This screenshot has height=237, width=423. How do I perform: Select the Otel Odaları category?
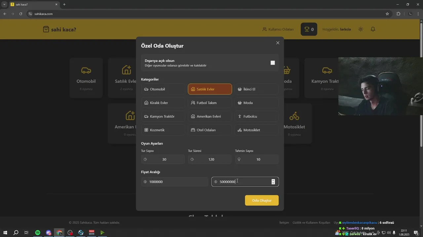pyautogui.click(x=210, y=130)
